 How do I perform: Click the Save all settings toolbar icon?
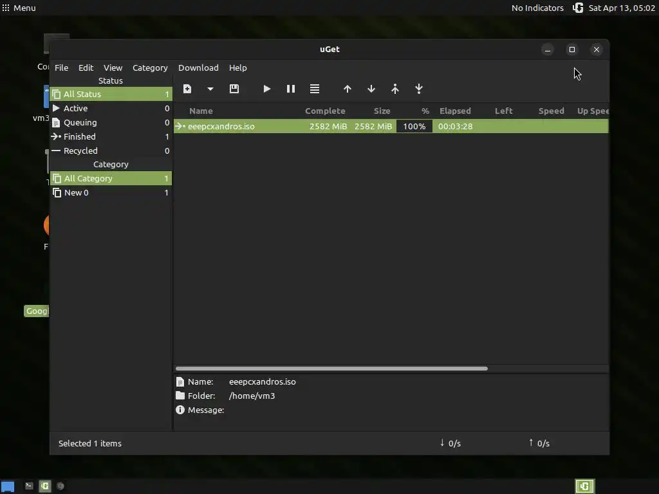point(234,89)
